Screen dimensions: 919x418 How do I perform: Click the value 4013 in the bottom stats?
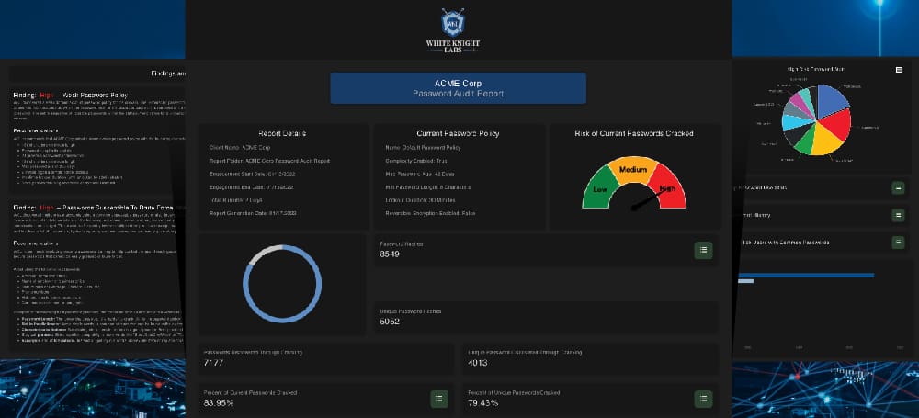478,362
